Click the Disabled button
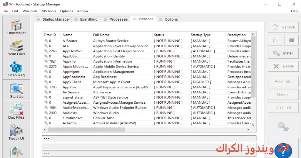The image size is (301, 158). pos(283,107)
